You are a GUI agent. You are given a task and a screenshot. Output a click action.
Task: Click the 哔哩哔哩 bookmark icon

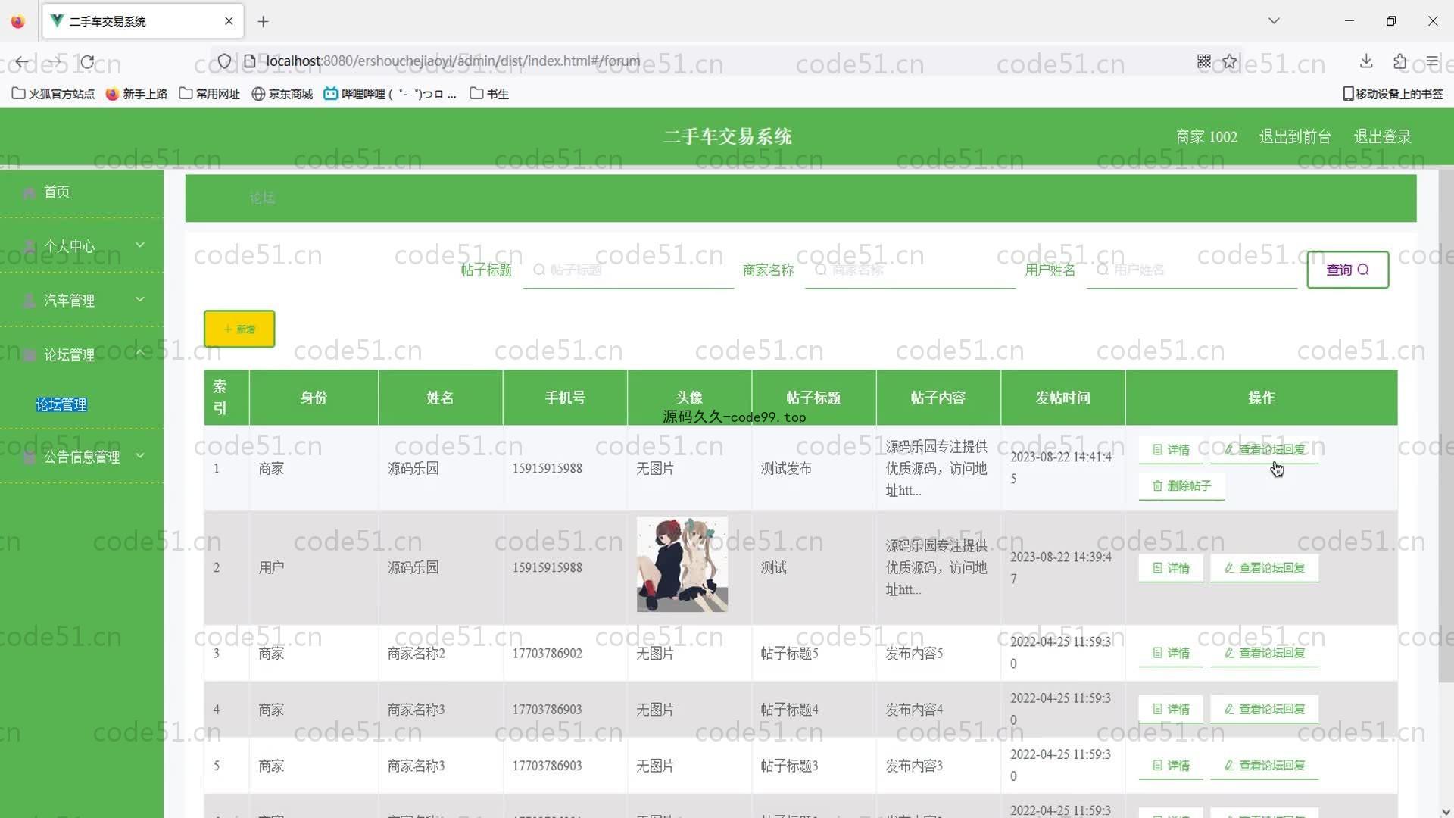330,94
